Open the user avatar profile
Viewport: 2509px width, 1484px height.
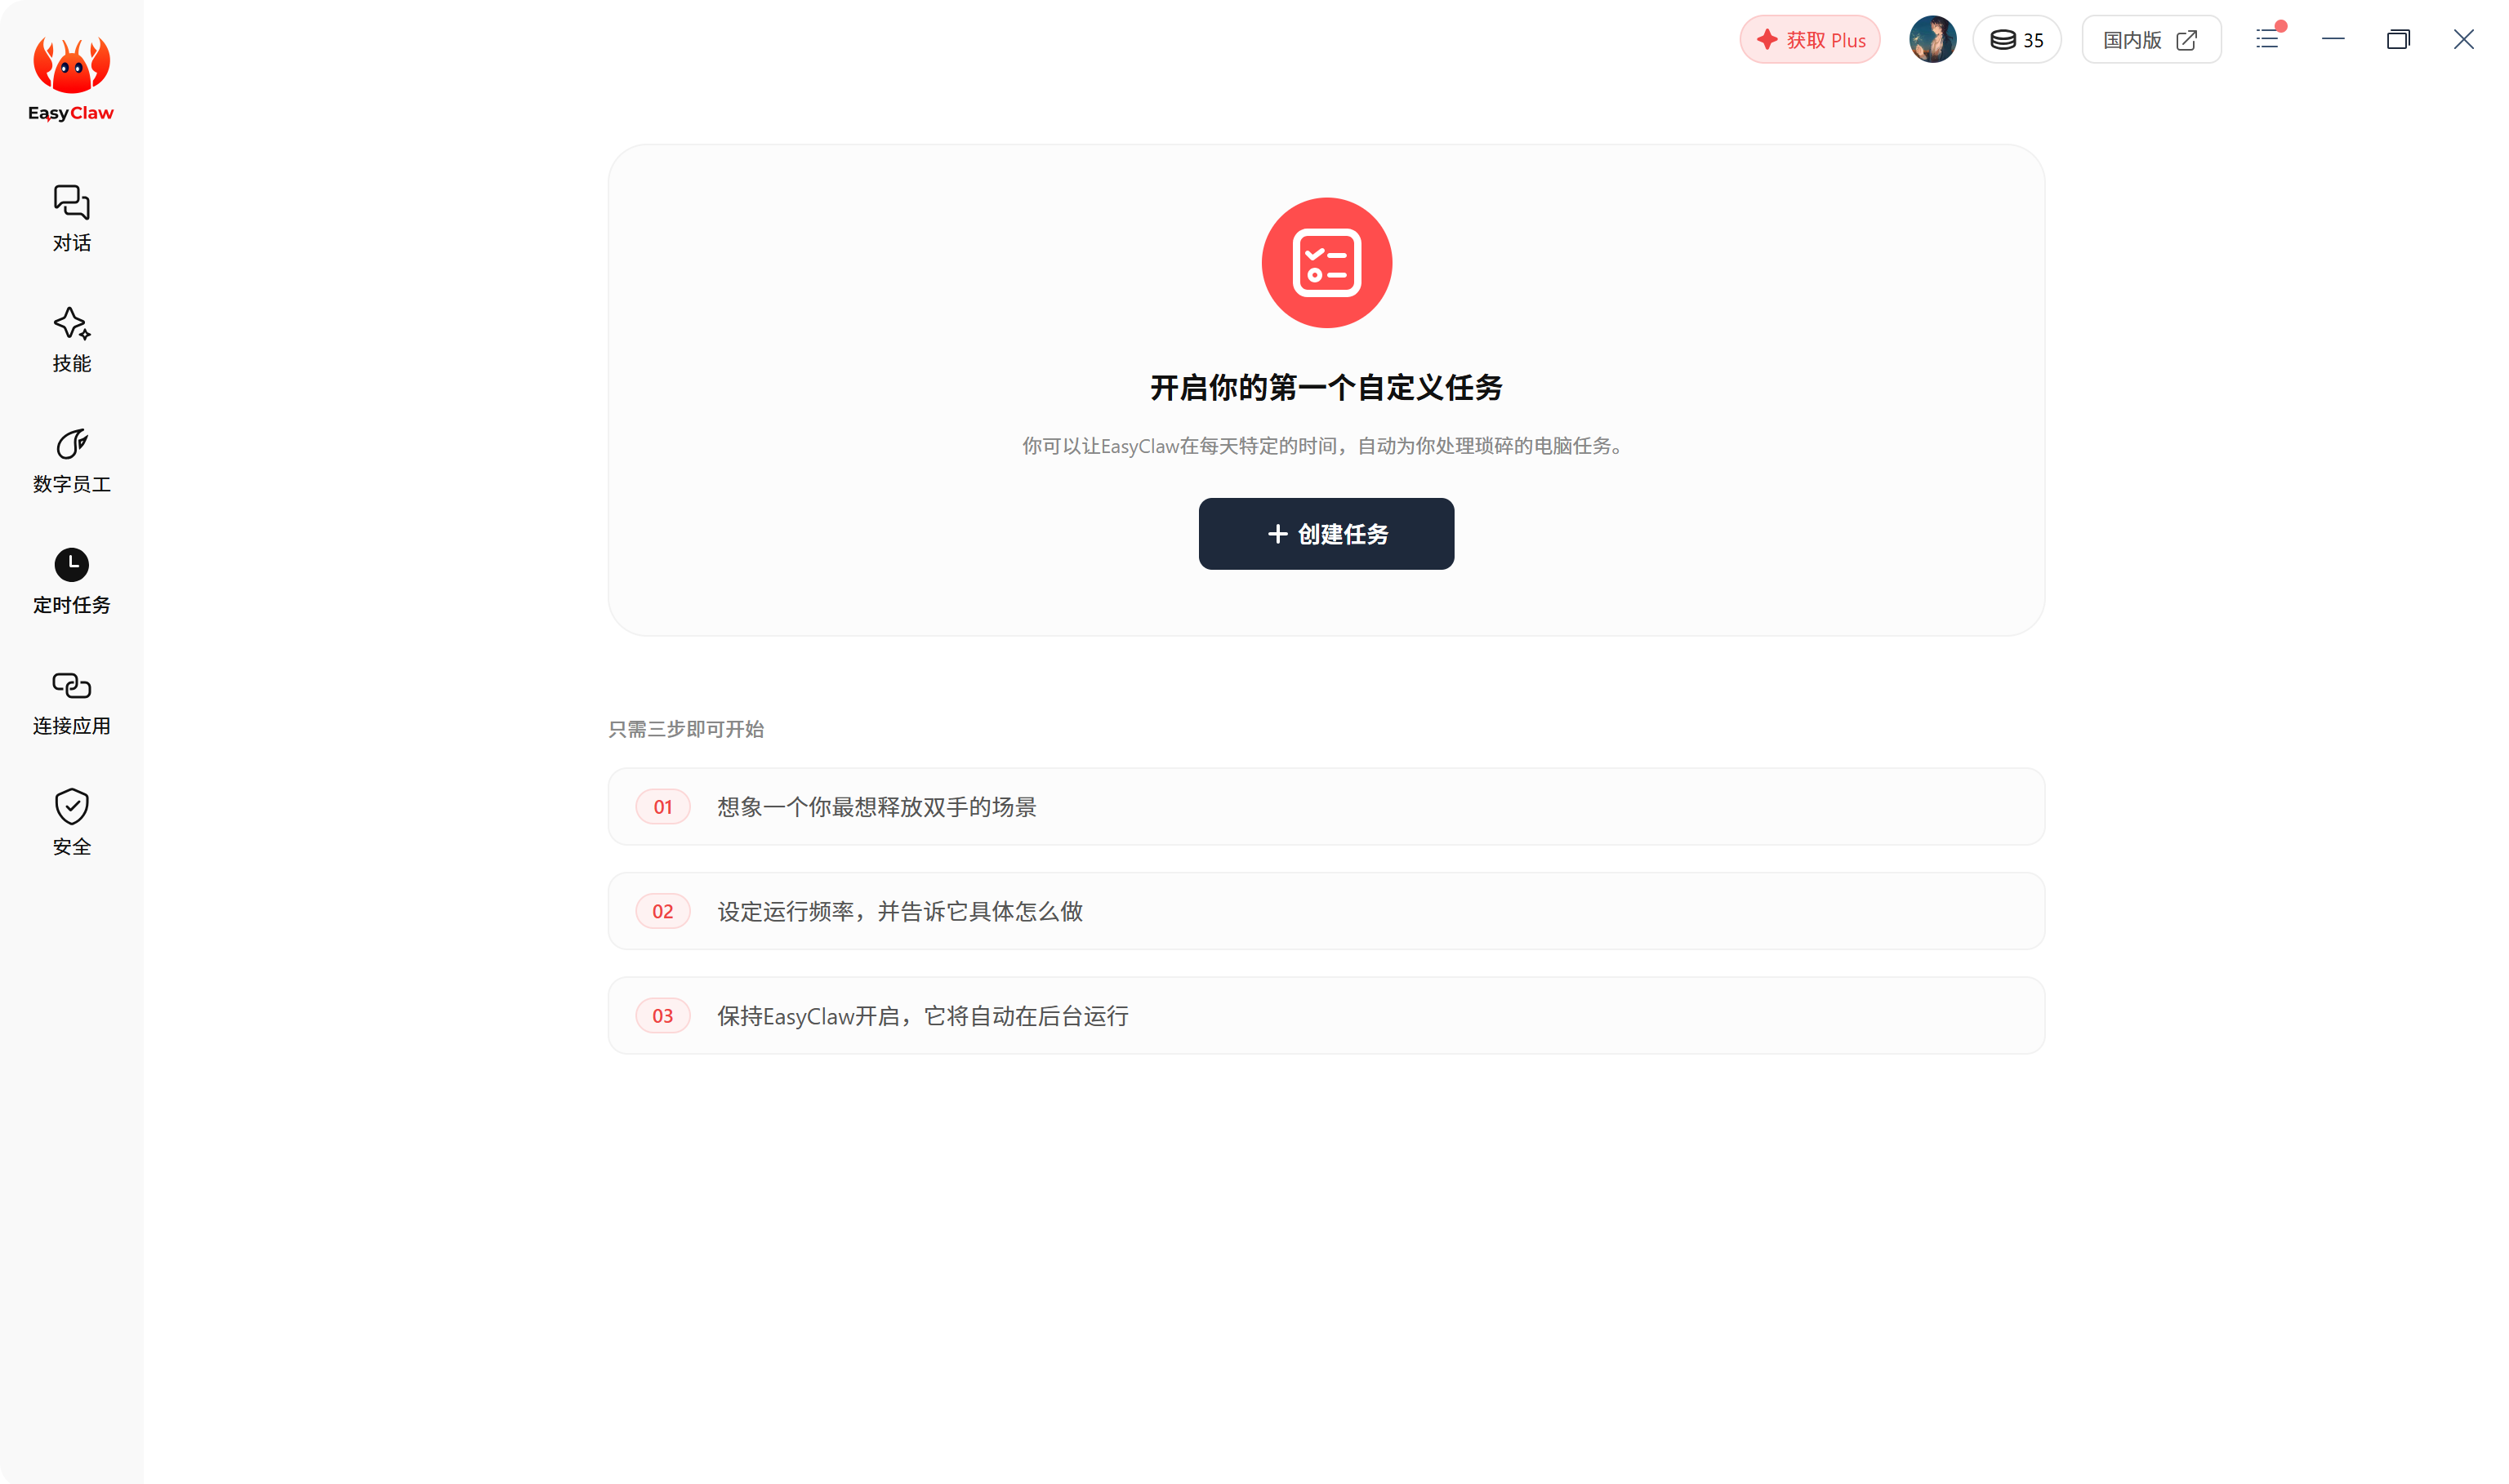1932,40
